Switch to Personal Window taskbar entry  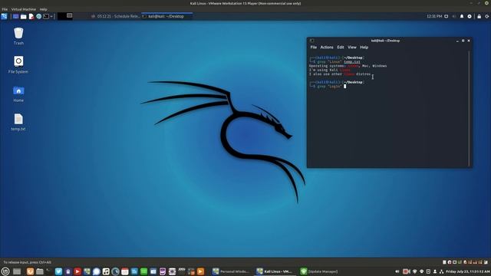click(x=230, y=271)
